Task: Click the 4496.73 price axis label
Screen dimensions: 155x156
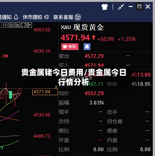Action: (x=42, y=136)
